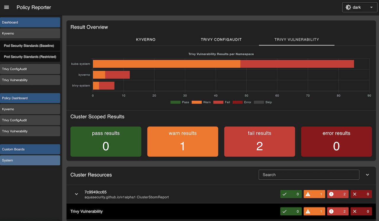
Task: Click the Policy Reporter title
Action: [x=34, y=7]
